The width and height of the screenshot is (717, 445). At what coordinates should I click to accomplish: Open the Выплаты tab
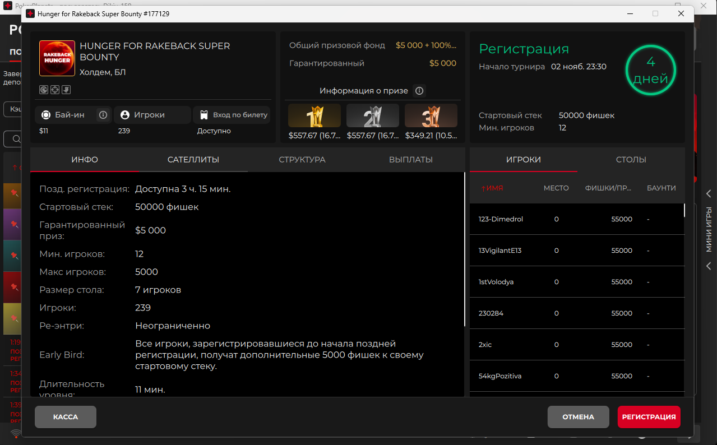[411, 160]
